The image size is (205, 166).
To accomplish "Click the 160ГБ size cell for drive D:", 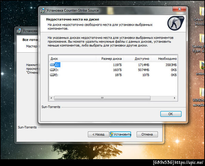I will point(117,70).
